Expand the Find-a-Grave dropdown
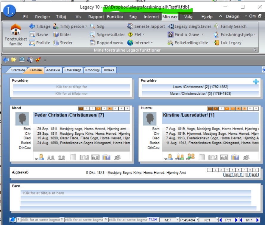Image resolution: width=265 pixels, height=225 pixels. pos(203,34)
